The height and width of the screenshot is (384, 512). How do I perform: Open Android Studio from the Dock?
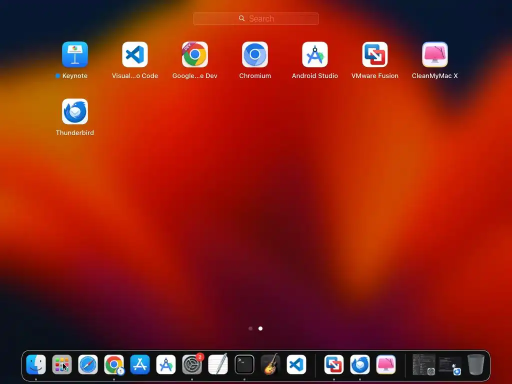click(x=166, y=364)
